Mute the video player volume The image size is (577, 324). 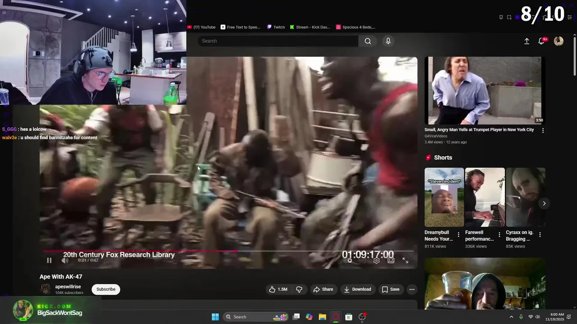point(65,260)
